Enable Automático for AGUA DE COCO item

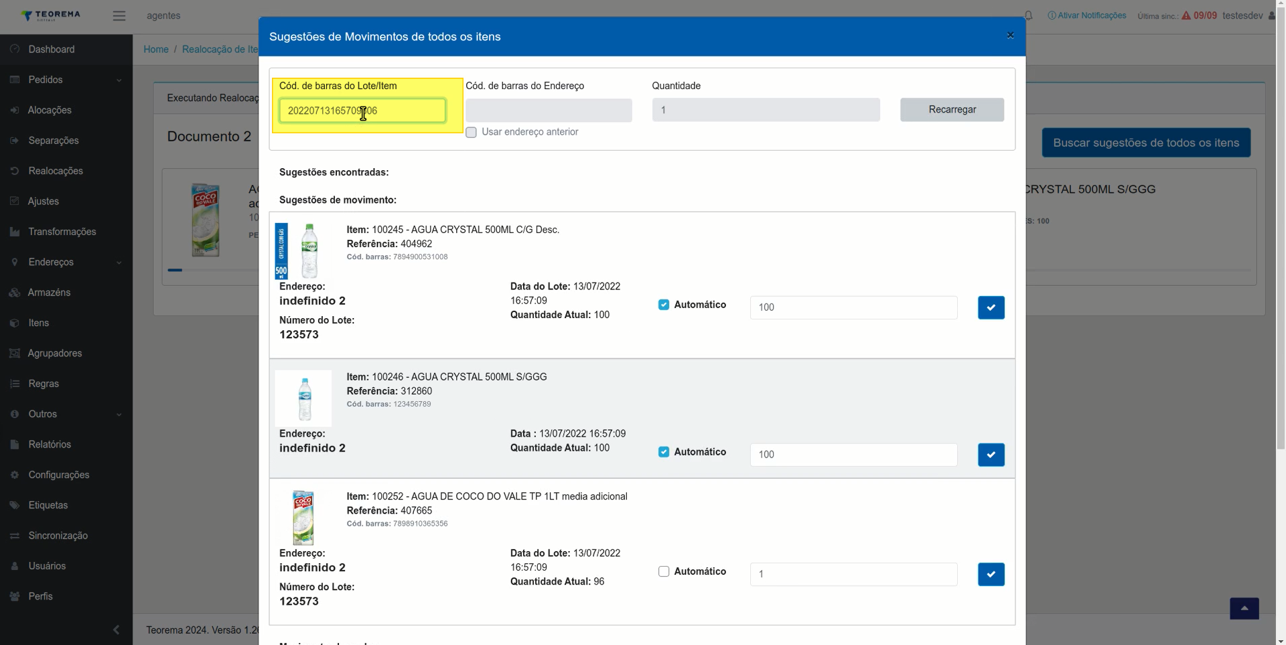point(664,571)
